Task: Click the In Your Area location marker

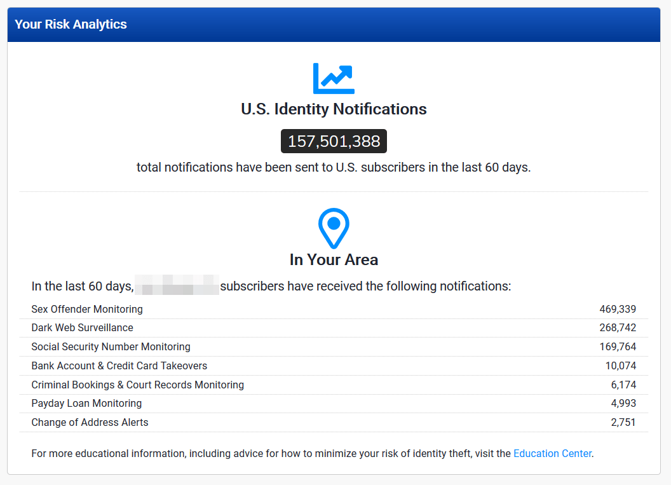Action: tap(334, 228)
